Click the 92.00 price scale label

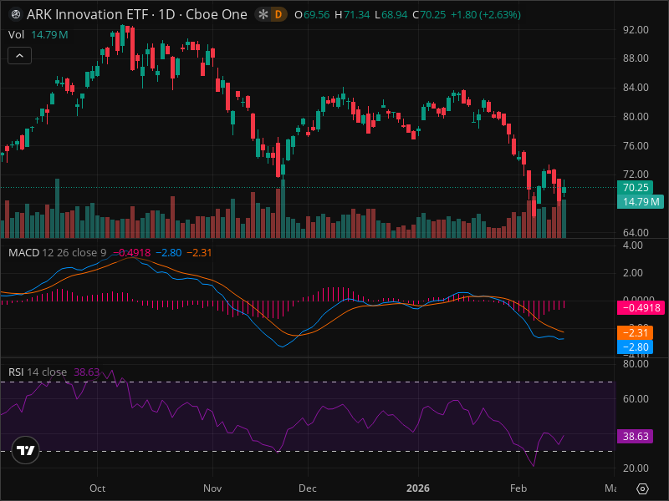pos(636,30)
